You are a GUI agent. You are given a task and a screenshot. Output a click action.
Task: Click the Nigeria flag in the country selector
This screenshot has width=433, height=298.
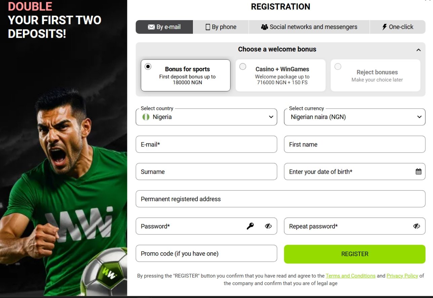[x=145, y=117]
